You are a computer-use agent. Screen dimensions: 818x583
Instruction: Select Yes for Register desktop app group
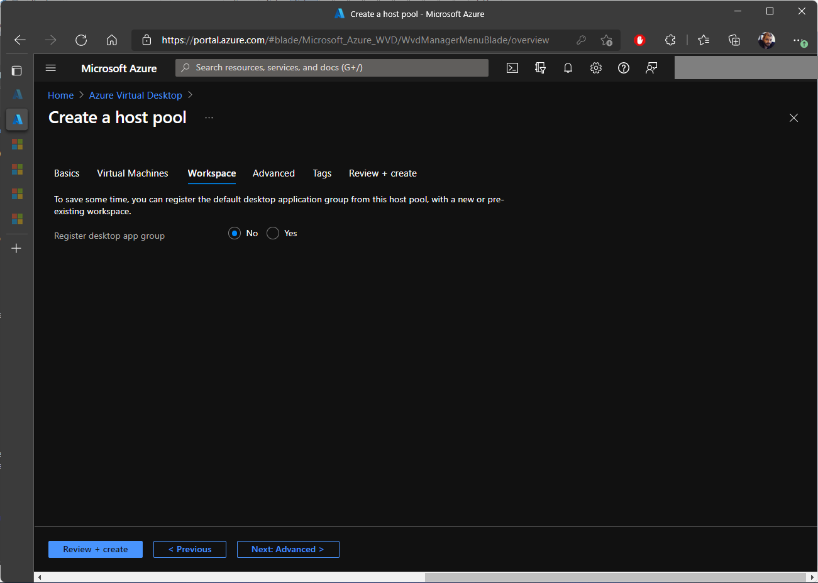point(273,233)
